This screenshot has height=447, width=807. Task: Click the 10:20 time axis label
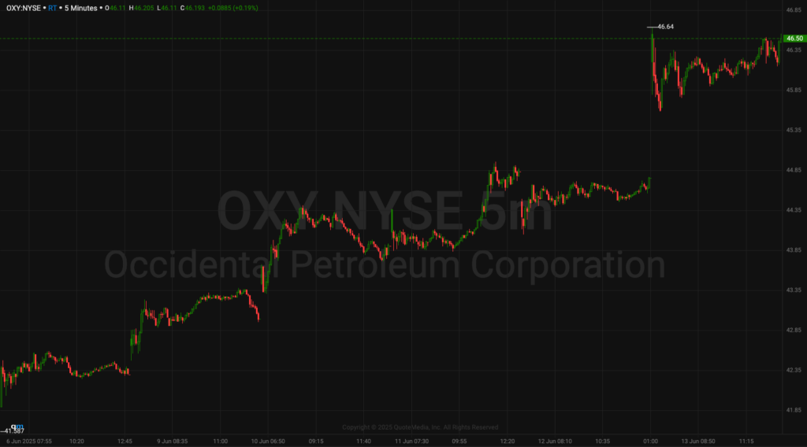click(76, 441)
